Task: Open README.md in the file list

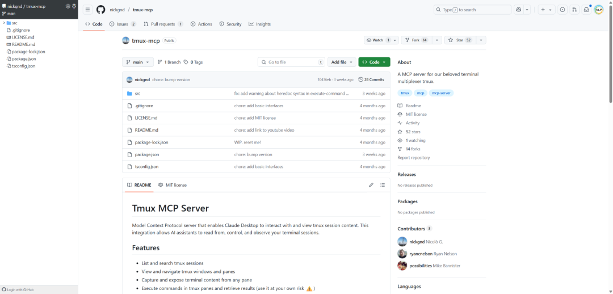Action: click(146, 130)
